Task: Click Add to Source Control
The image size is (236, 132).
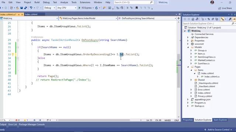Action: pos(219,129)
